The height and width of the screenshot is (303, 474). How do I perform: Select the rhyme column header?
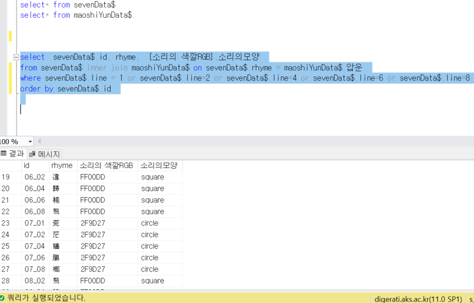pos(63,165)
